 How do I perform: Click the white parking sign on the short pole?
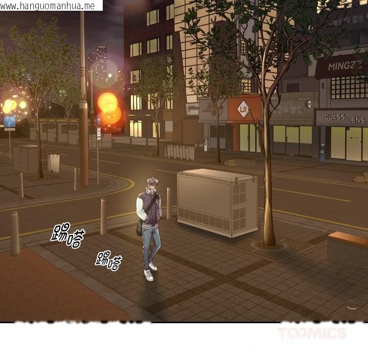[99, 134]
